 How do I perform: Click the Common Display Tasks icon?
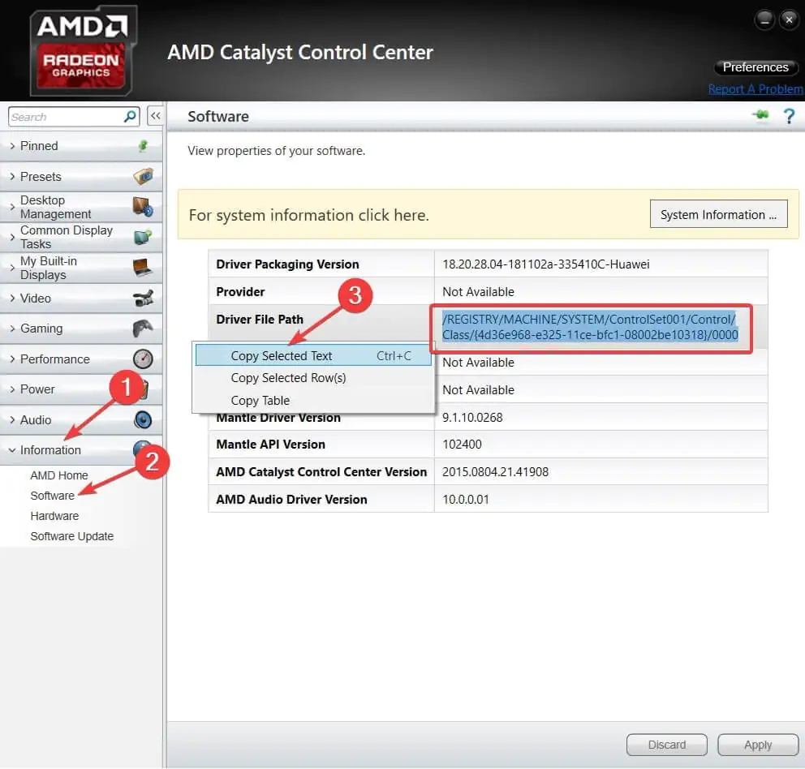(143, 237)
